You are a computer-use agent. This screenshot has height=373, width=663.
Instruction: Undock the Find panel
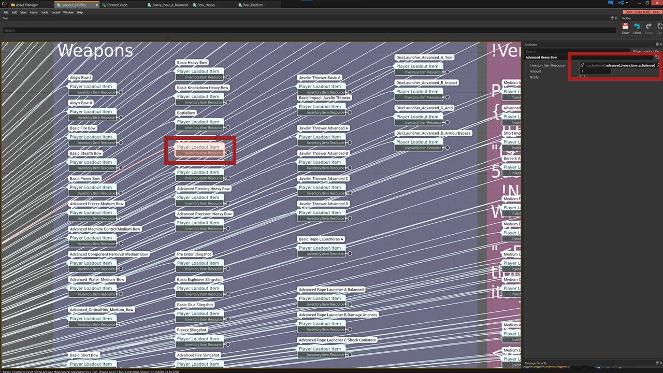click(612, 18)
